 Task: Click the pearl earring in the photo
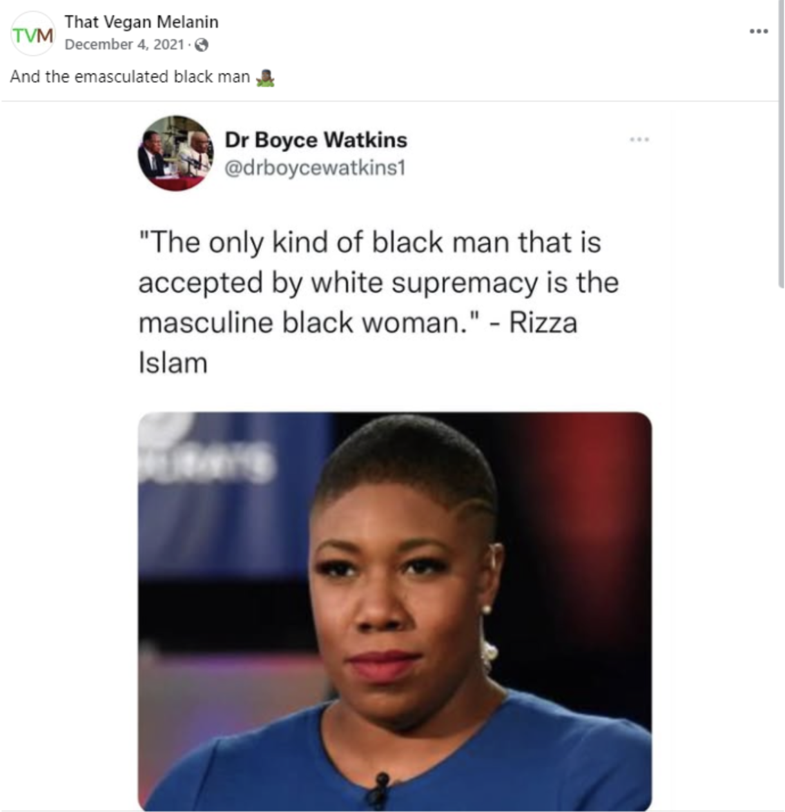click(487, 610)
